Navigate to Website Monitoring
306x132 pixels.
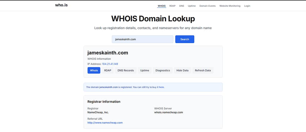(x=230, y=6)
